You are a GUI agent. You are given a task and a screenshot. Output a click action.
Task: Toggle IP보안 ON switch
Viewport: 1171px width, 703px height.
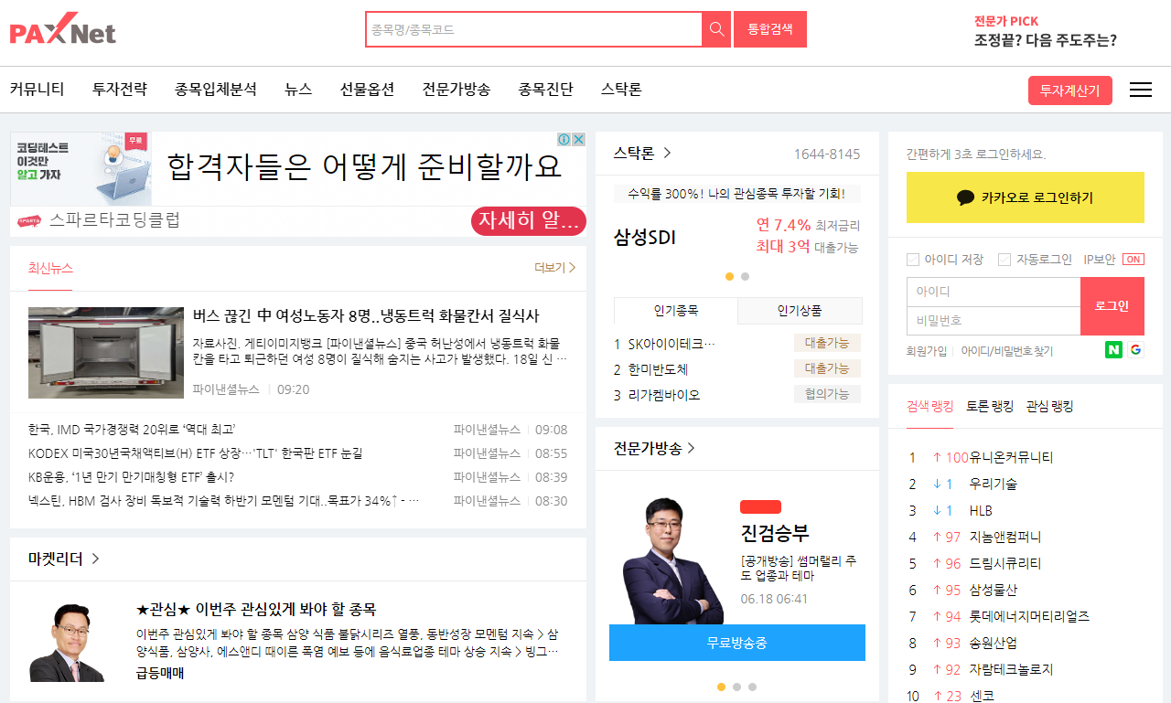click(1133, 260)
